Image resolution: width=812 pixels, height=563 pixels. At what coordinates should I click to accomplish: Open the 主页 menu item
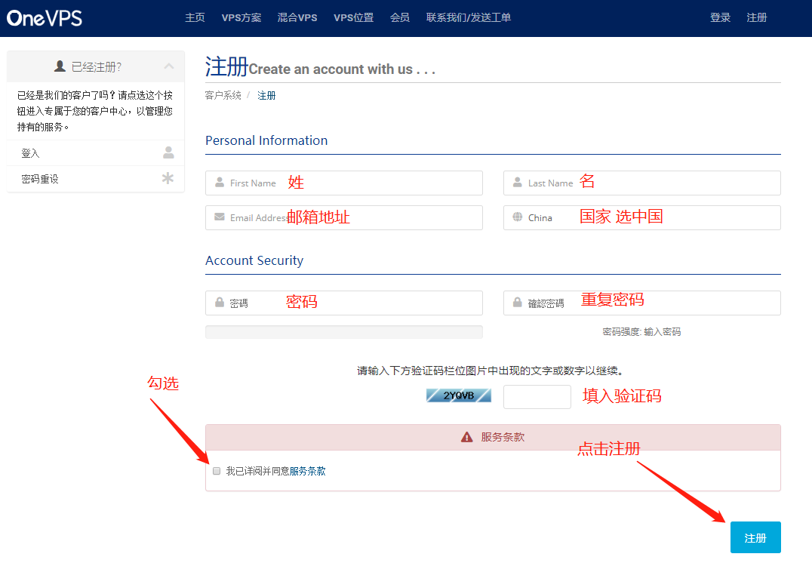[x=195, y=17]
